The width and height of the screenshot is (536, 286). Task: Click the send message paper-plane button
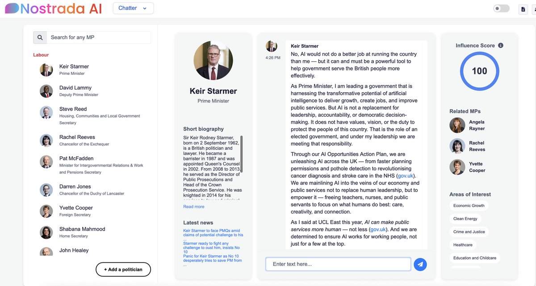pyautogui.click(x=420, y=264)
